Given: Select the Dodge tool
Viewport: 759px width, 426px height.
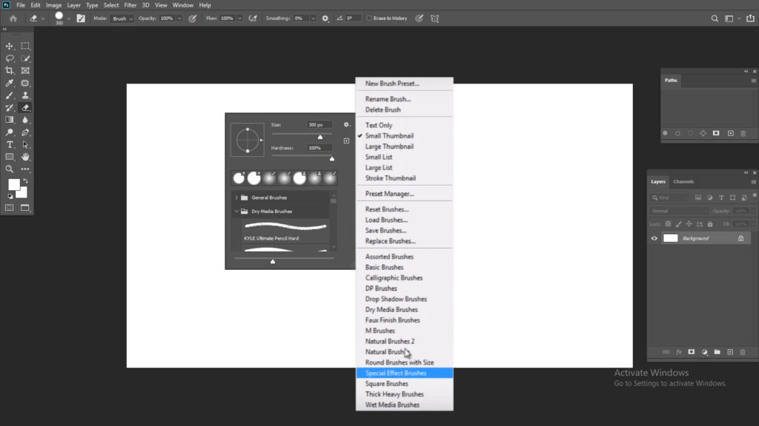Looking at the screenshot, I should tap(9, 132).
